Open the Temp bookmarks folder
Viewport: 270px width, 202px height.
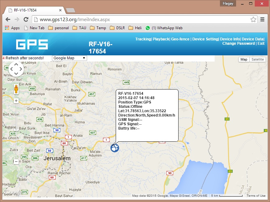(x=98, y=28)
